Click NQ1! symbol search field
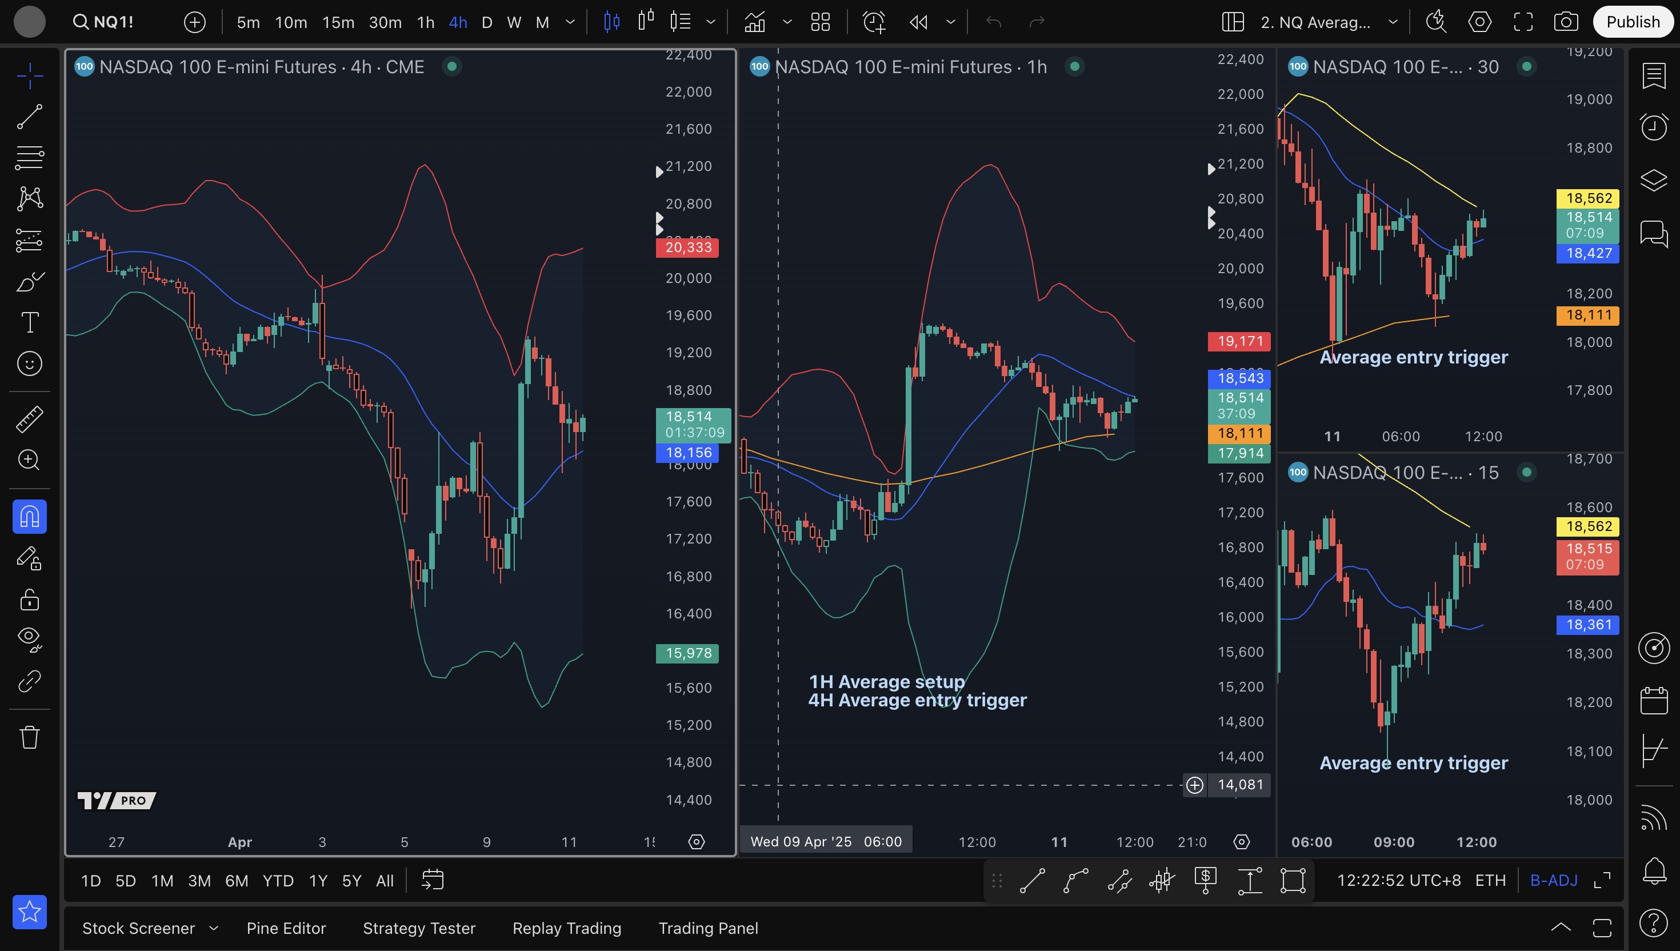This screenshot has width=1680, height=951. pyautogui.click(x=105, y=22)
